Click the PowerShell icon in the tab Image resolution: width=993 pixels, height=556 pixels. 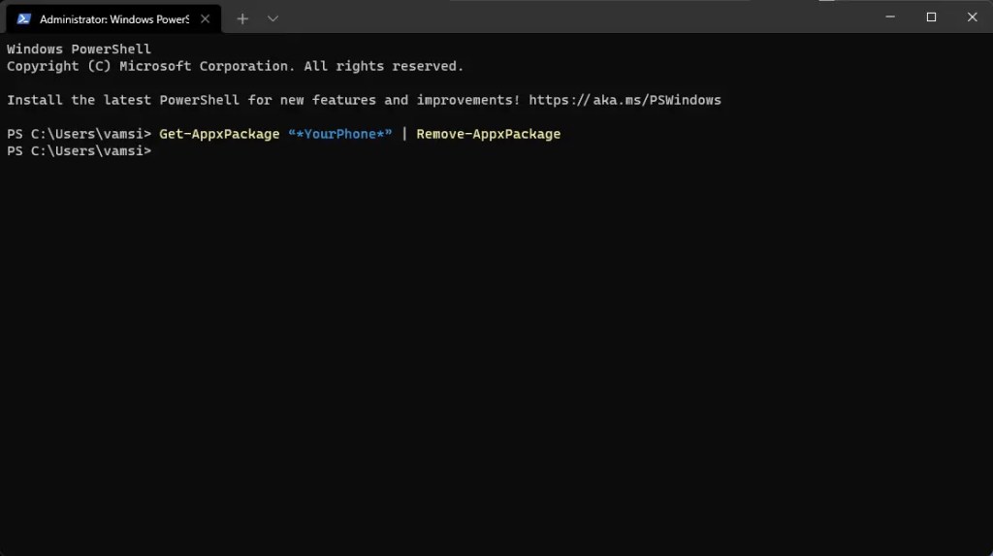(x=23, y=19)
